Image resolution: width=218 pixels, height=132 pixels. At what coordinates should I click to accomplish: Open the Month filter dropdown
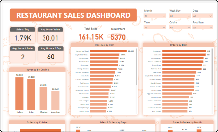tap(154, 16)
